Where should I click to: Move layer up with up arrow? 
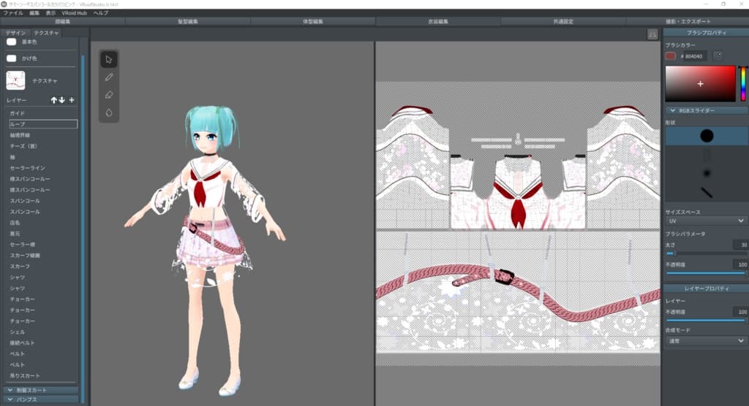[53, 100]
